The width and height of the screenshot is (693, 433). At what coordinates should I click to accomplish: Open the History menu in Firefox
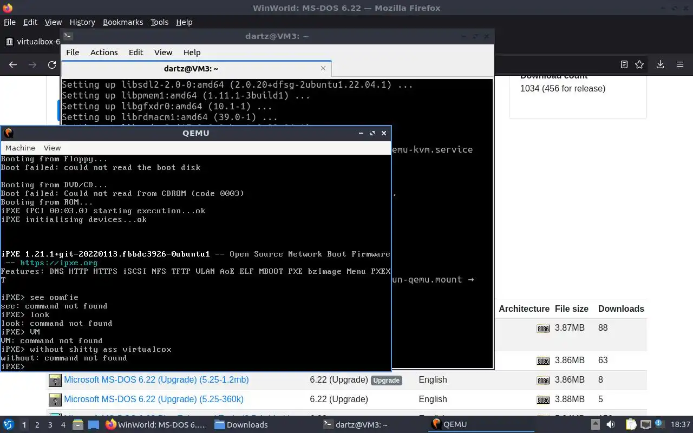[x=82, y=22]
